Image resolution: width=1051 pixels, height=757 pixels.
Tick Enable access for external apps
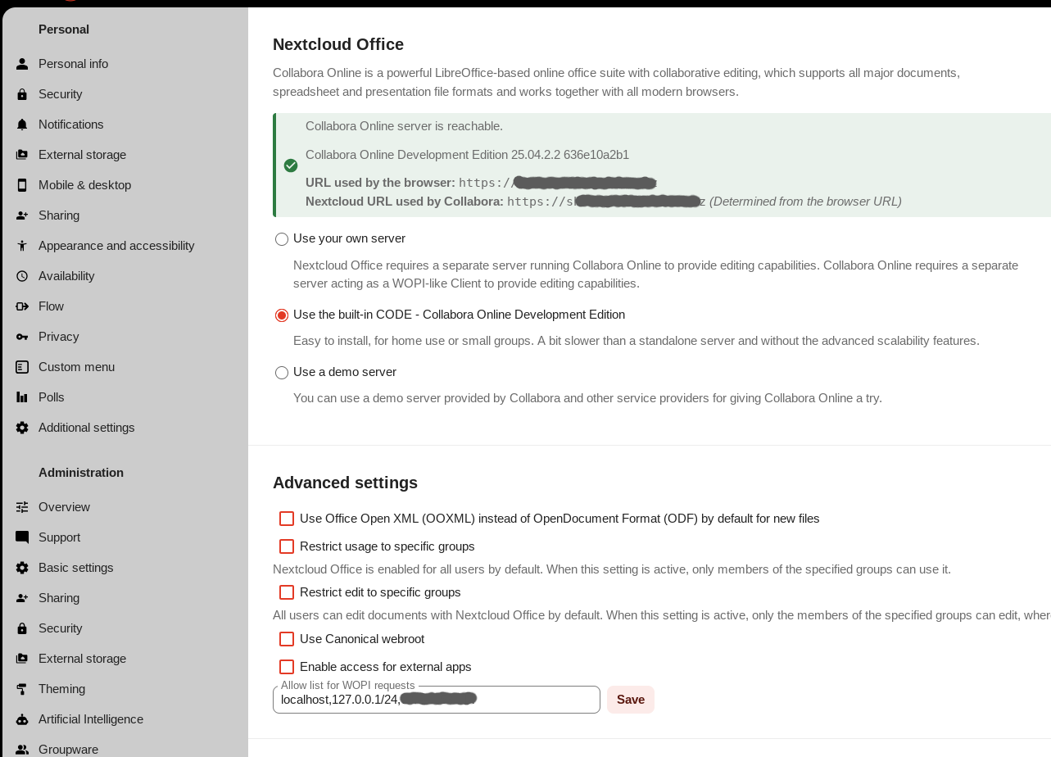click(x=287, y=667)
